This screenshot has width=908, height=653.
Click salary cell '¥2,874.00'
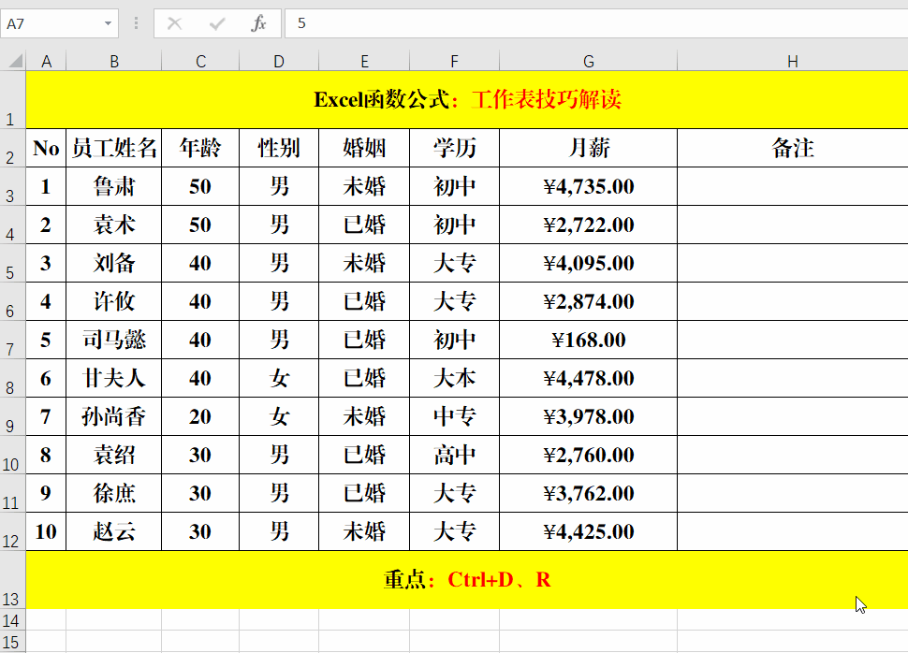[589, 301]
